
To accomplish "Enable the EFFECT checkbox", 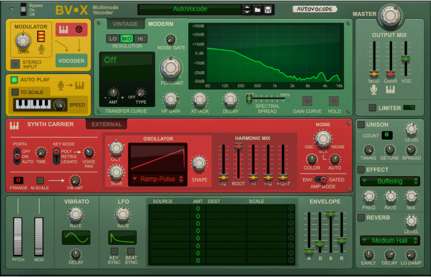I will 361,170.
